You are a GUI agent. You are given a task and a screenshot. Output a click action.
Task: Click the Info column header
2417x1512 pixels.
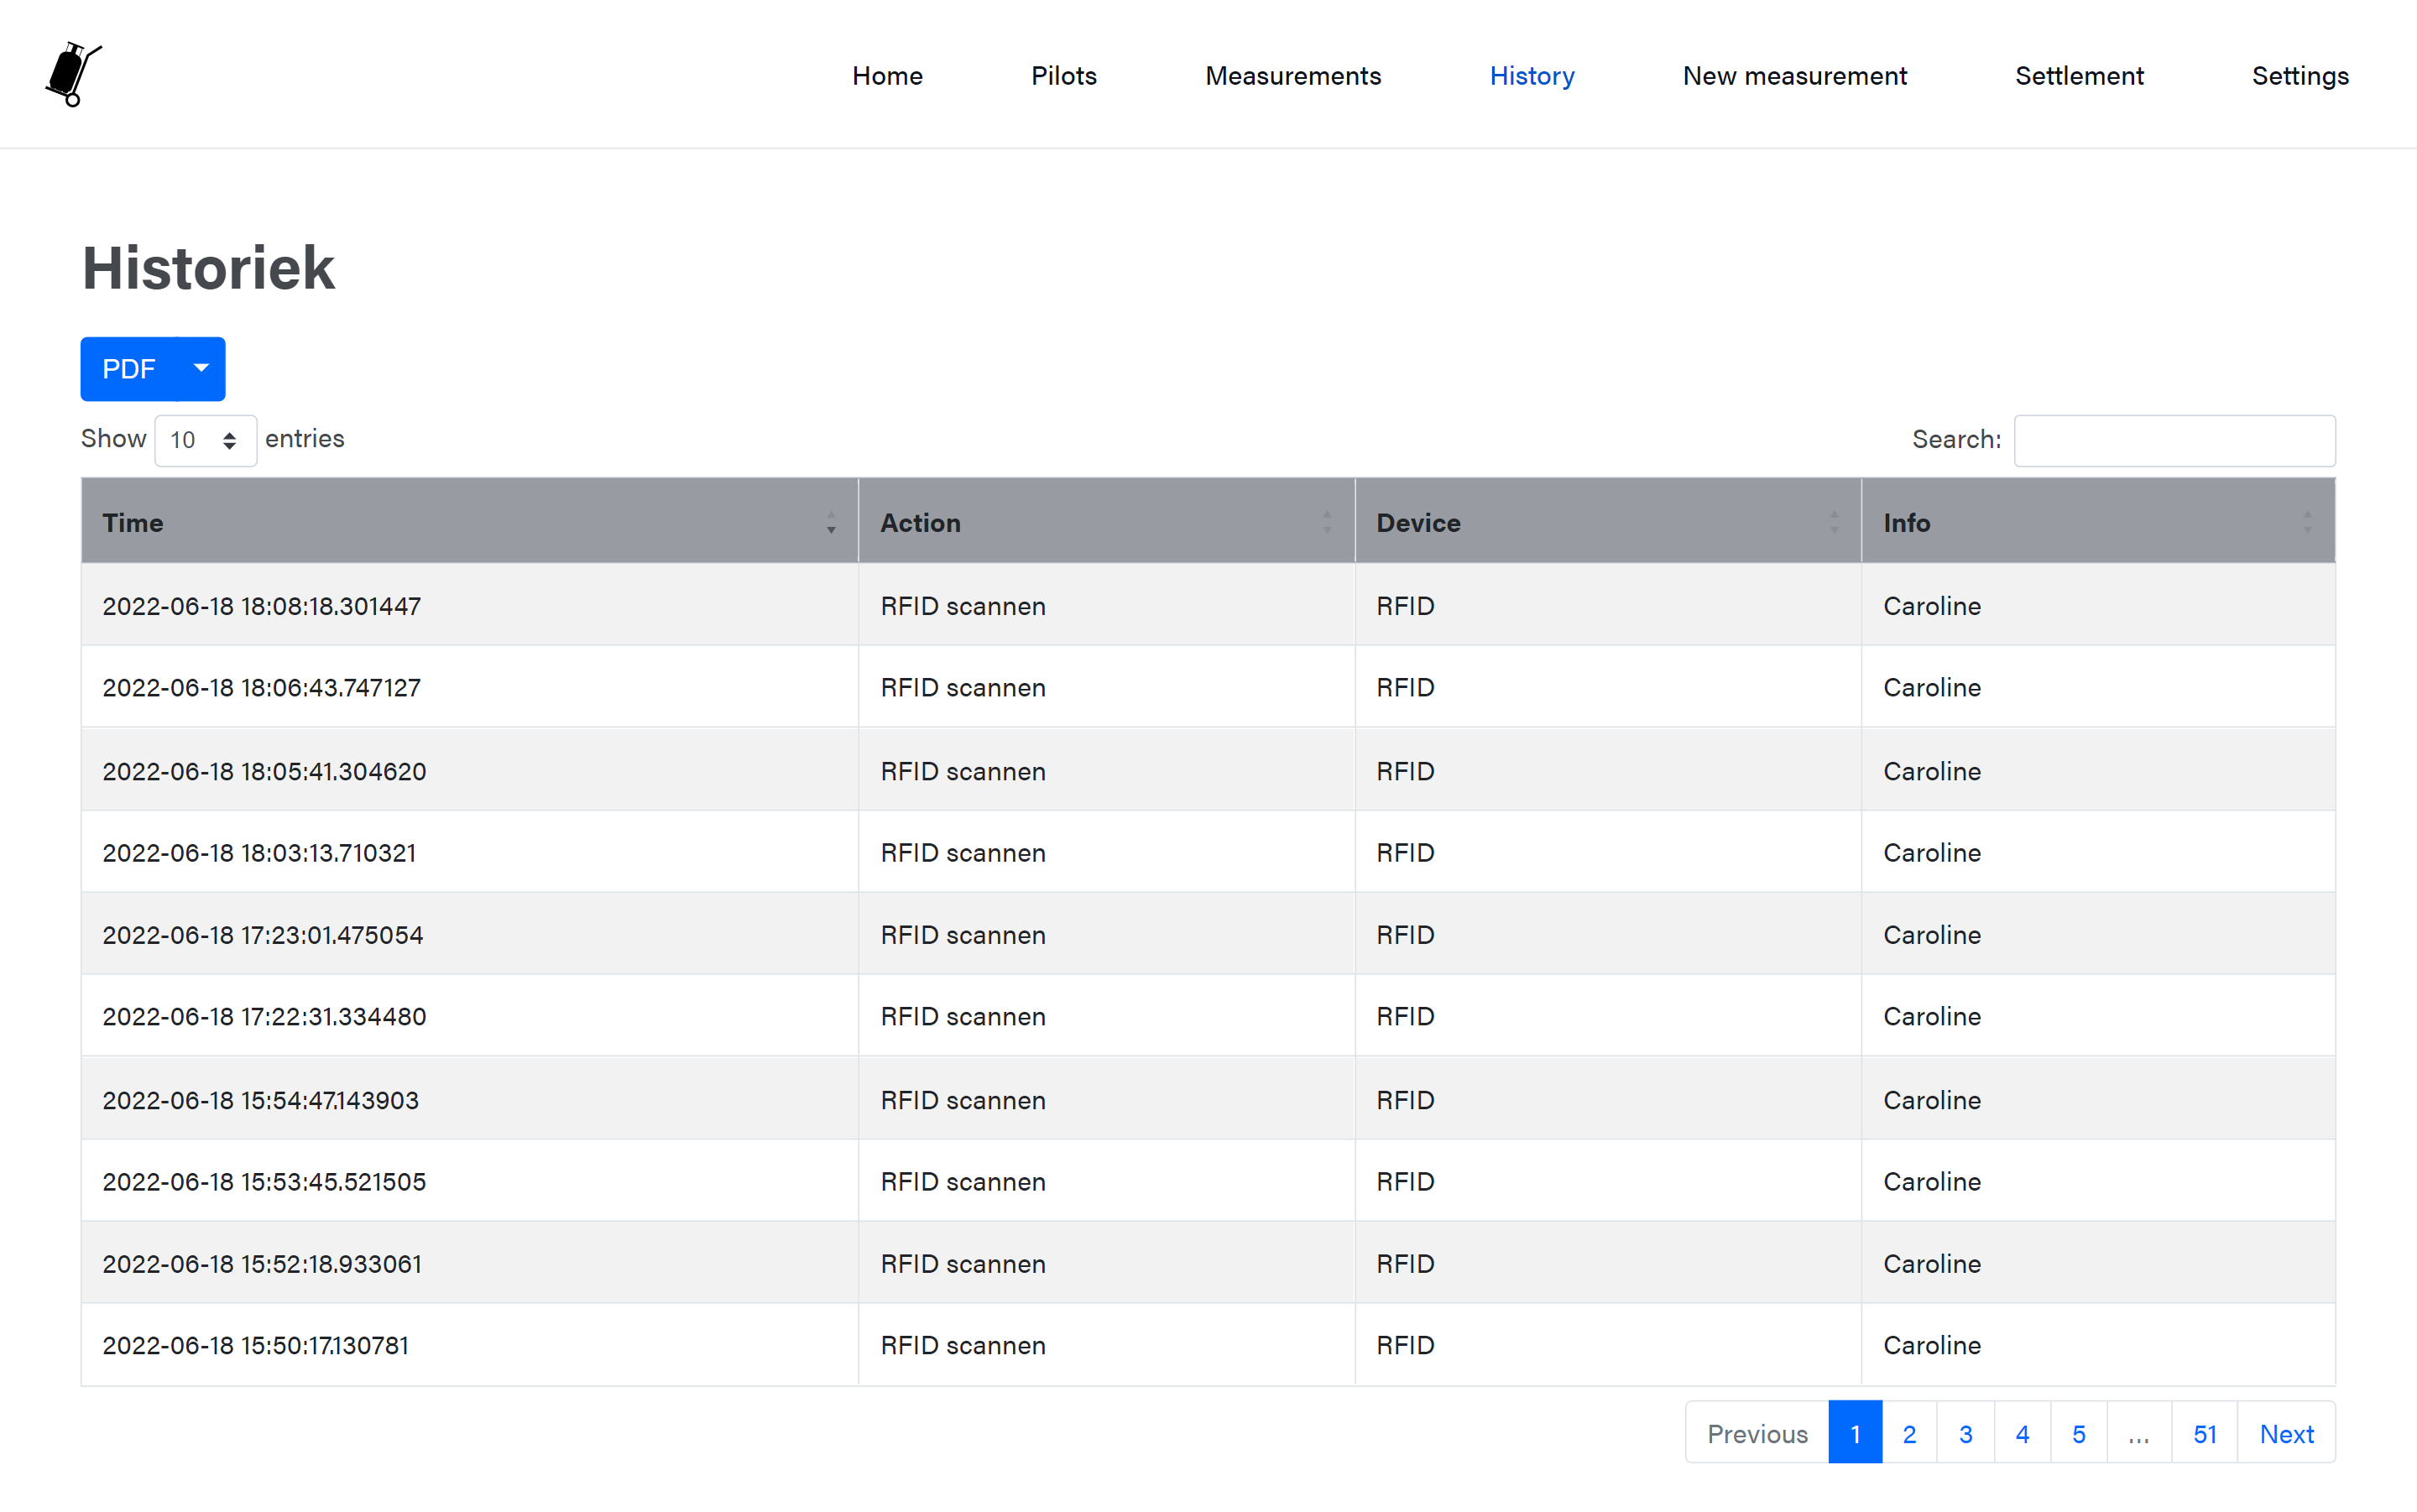click(2098, 522)
